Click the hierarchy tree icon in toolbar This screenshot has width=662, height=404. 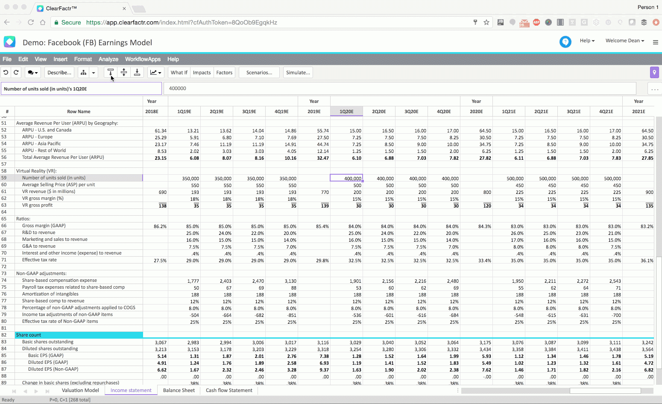(x=84, y=73)
